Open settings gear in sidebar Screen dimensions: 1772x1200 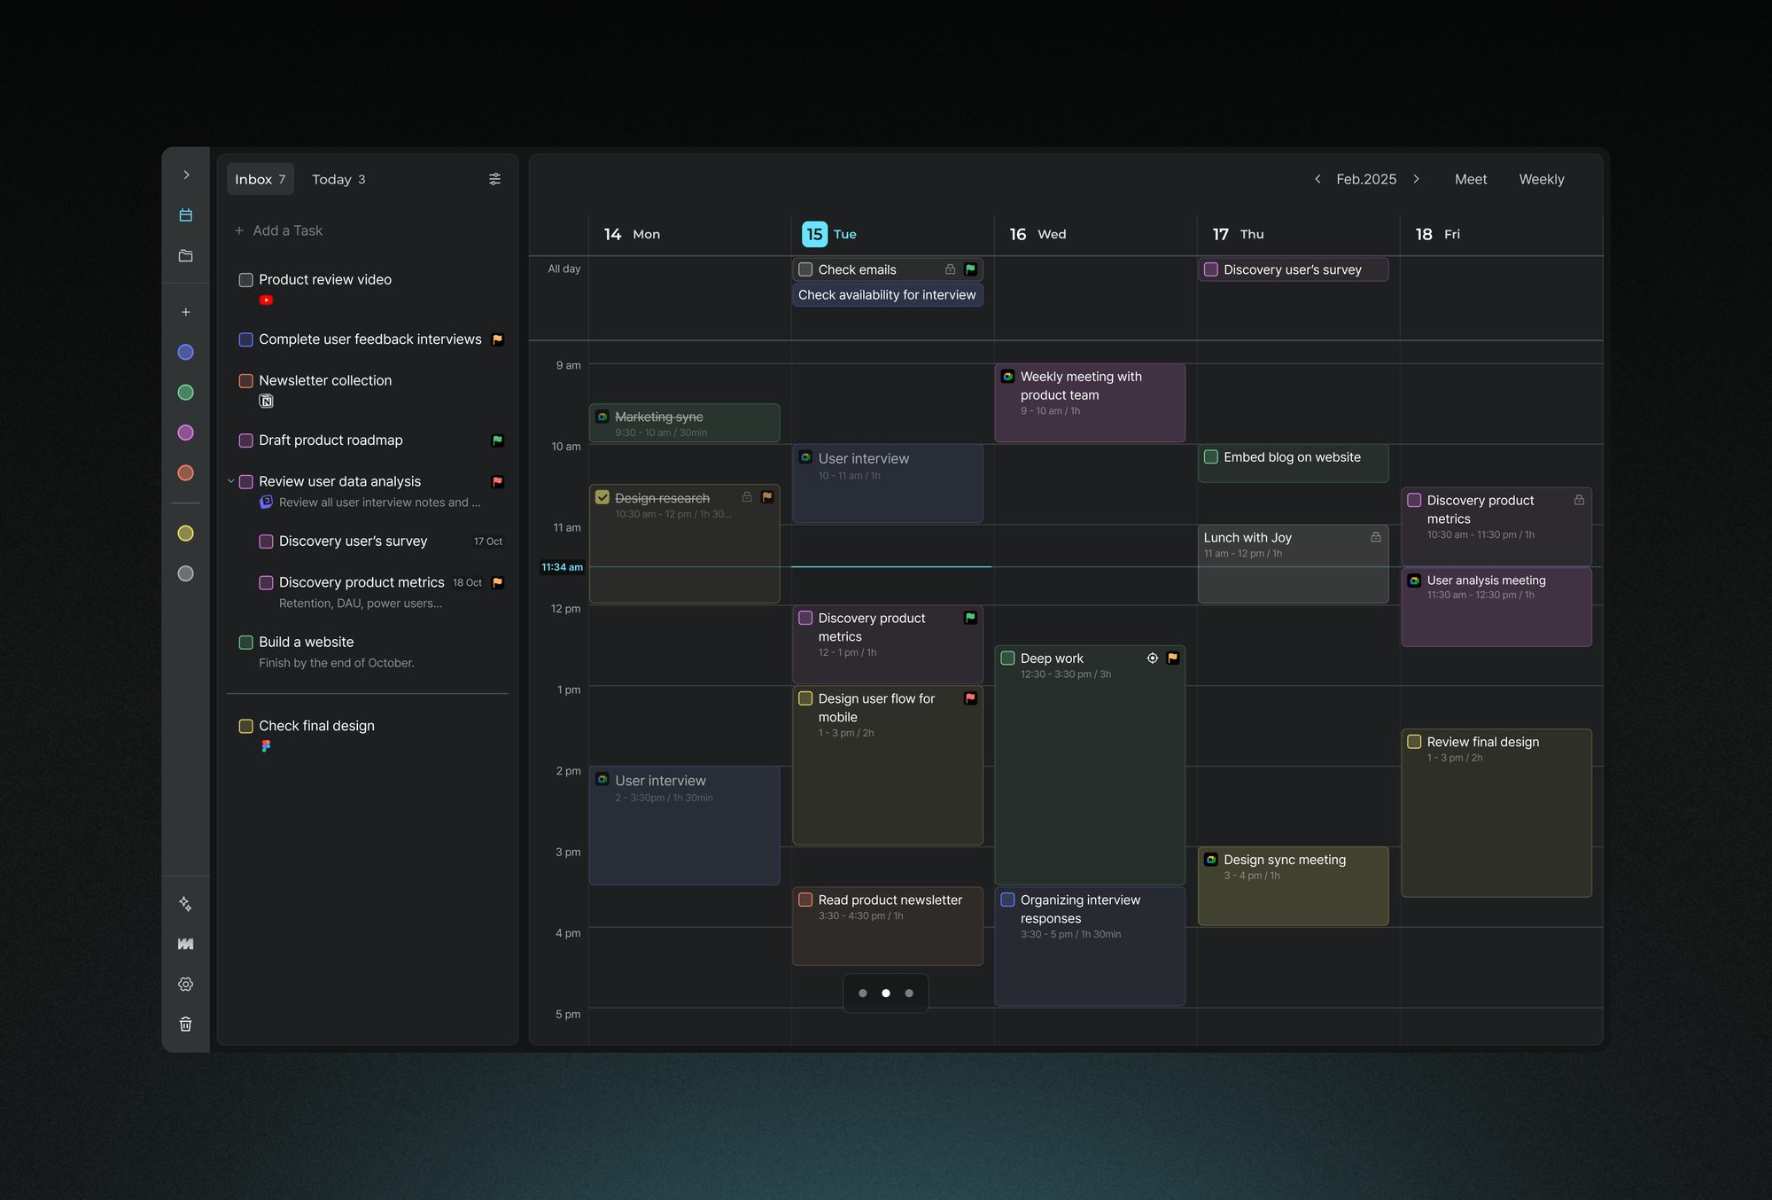point(185,984)
